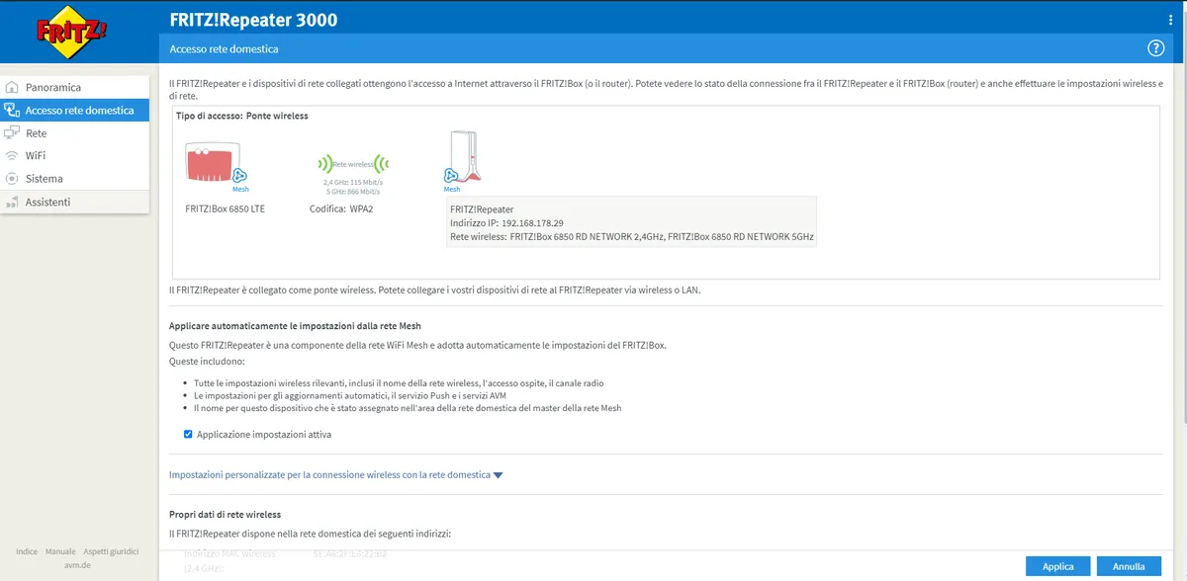Click the Sistema gear icon in sidebar
The width and height of the screenshot is (1187, 581).
point(12,179)
